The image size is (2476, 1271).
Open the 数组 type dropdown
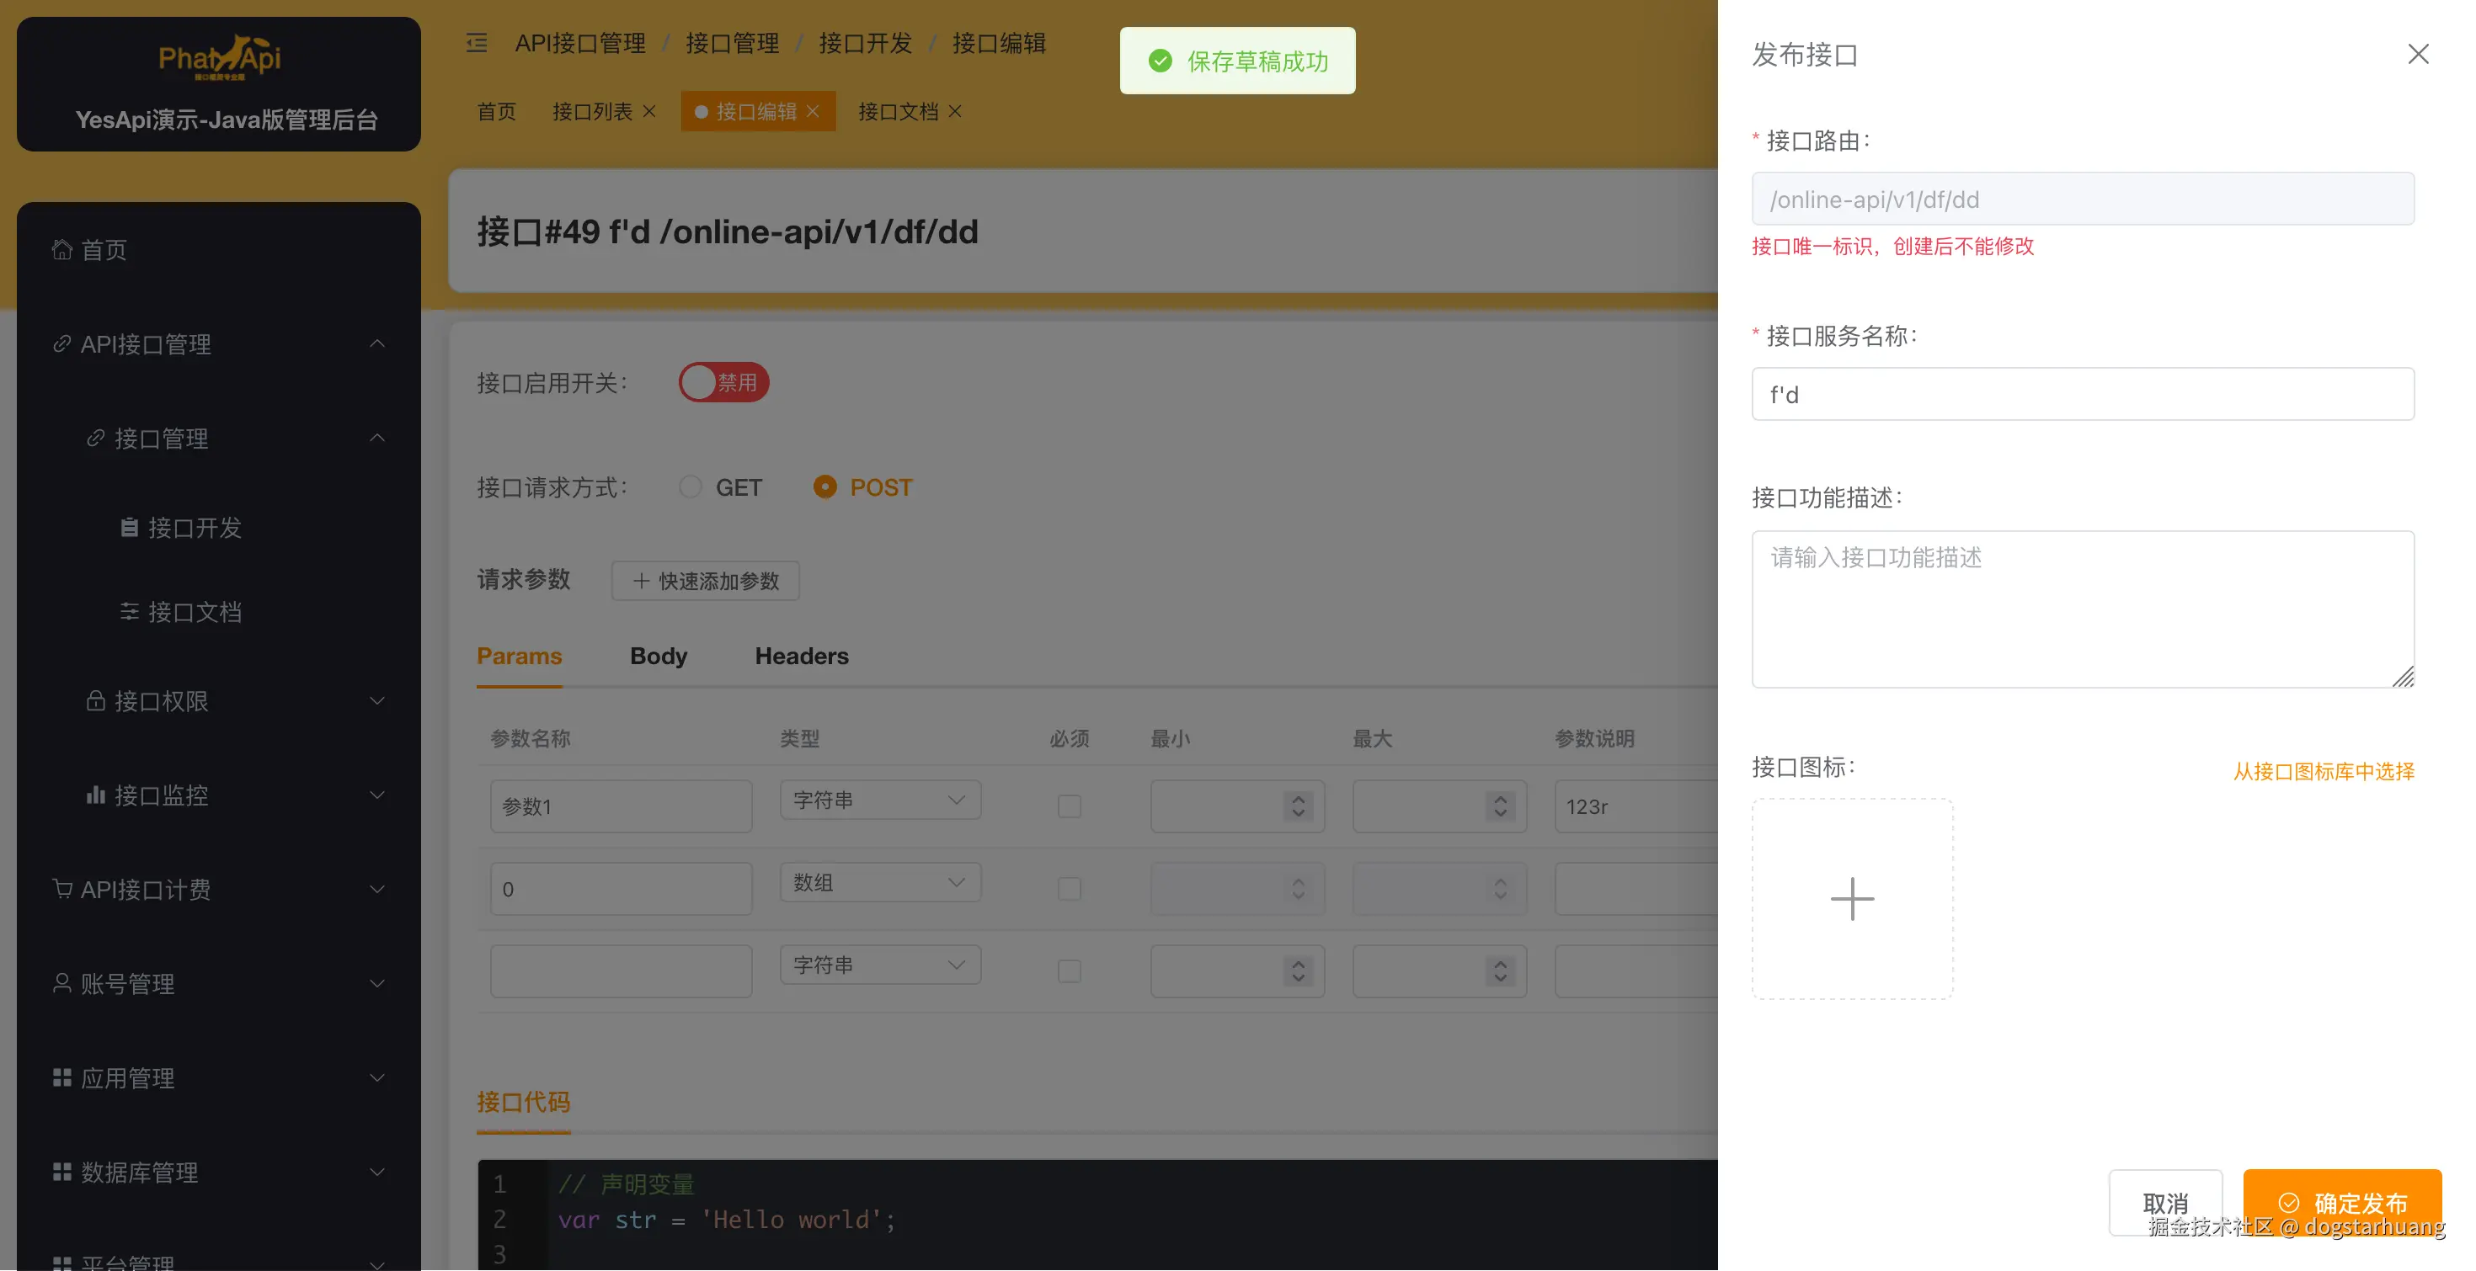(879, 882)
